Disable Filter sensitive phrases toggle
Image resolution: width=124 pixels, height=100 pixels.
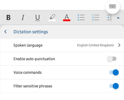[114, 86]
